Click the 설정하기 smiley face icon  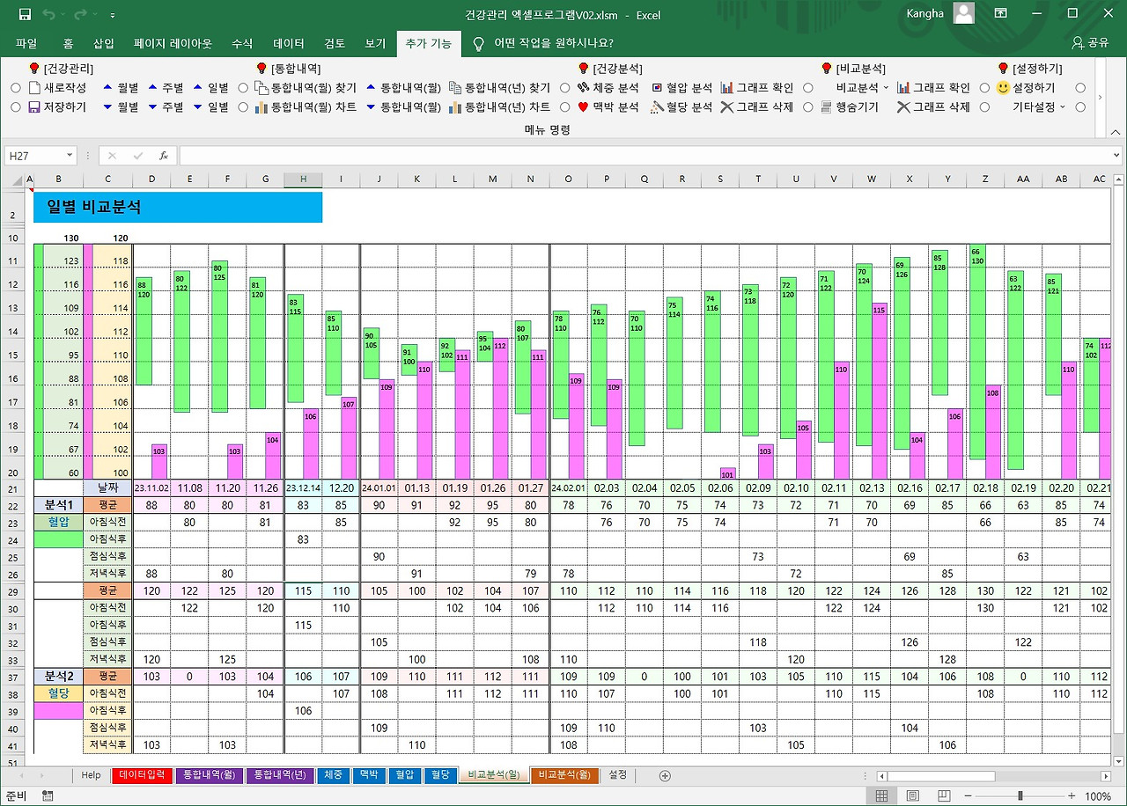(1003, 88)
